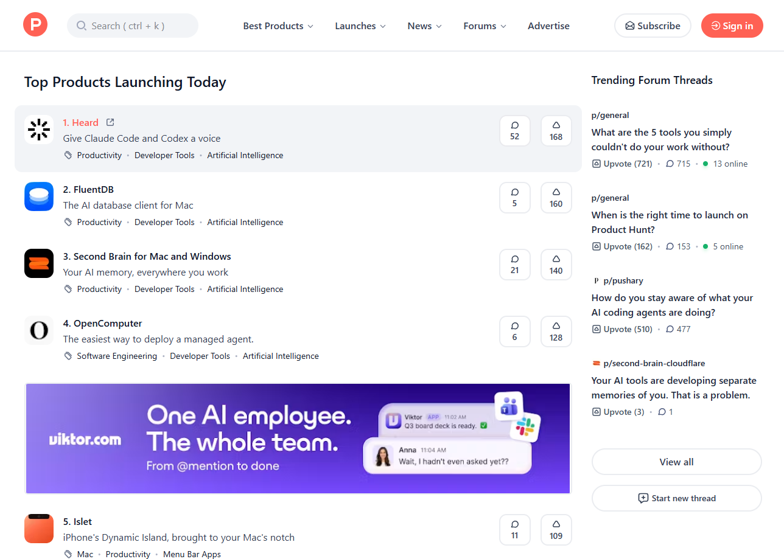
Task: Open the Islet product icon
Action: 39,529
